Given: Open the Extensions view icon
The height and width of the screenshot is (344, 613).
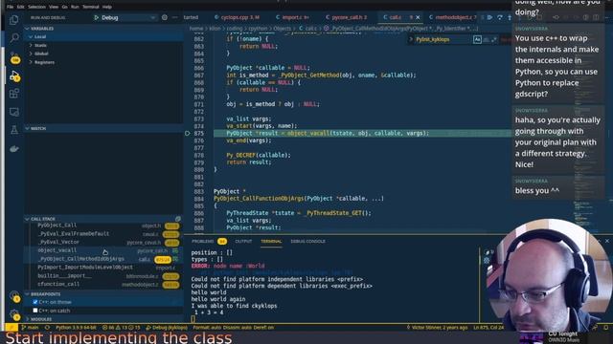Looking at the screenshot, I should pyautogui.click(x=14, y=94).
